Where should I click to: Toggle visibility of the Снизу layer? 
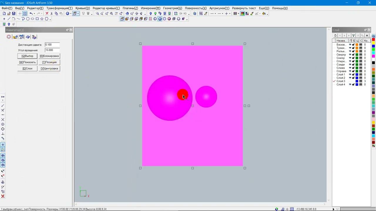(x=350, y=58)
